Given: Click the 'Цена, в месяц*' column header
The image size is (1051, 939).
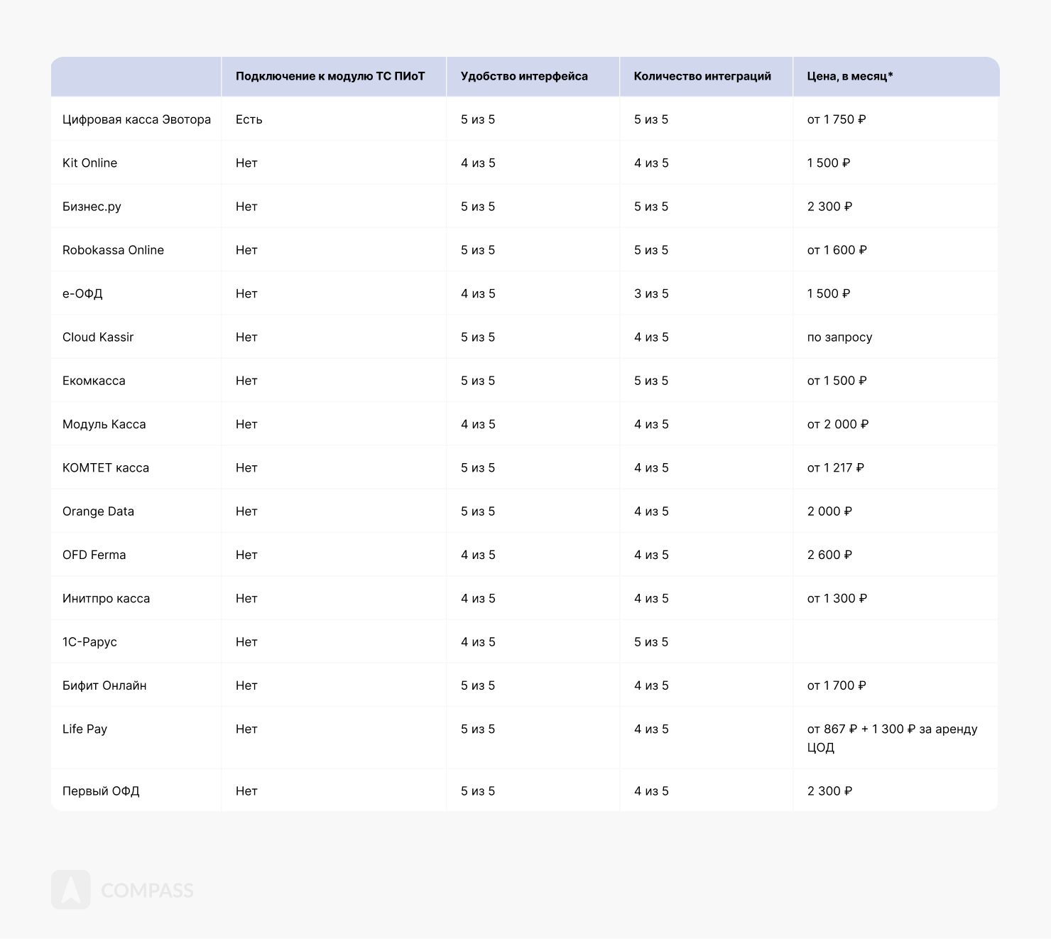Looking at the screenshot, I should point(849,76).
